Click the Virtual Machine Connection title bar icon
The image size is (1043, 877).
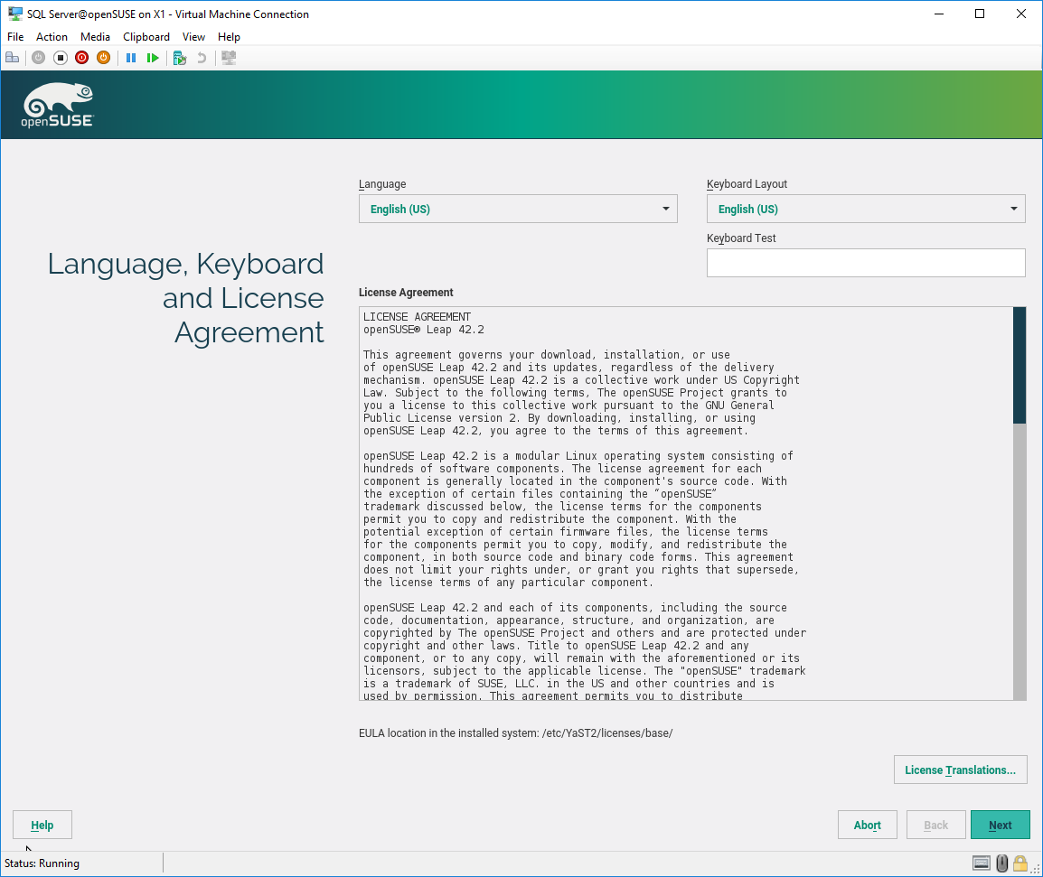coord(14,14)
